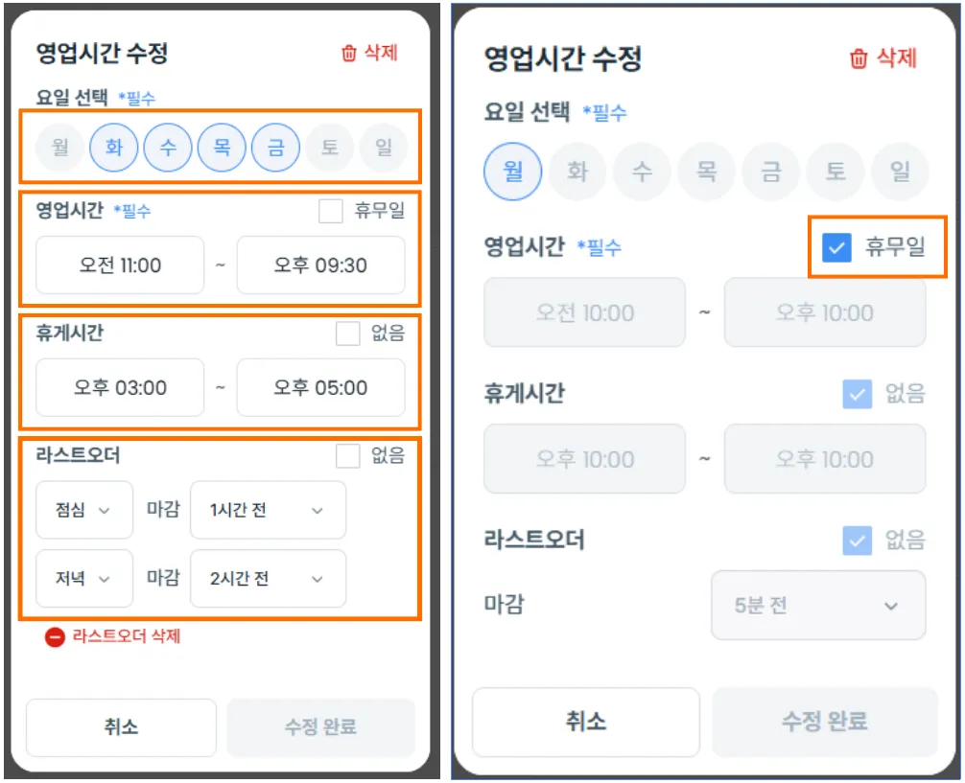Screen dimensions: 965x783
Task: Click the red minus icon for 라스트오더 삭제
Action: point(55,636)
